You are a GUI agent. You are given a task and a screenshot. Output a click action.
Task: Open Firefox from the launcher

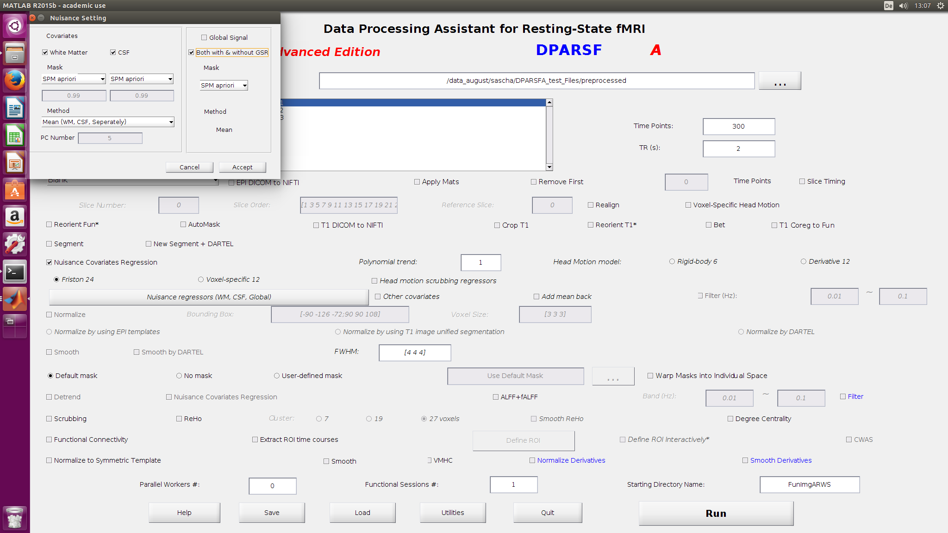[15, 81]
